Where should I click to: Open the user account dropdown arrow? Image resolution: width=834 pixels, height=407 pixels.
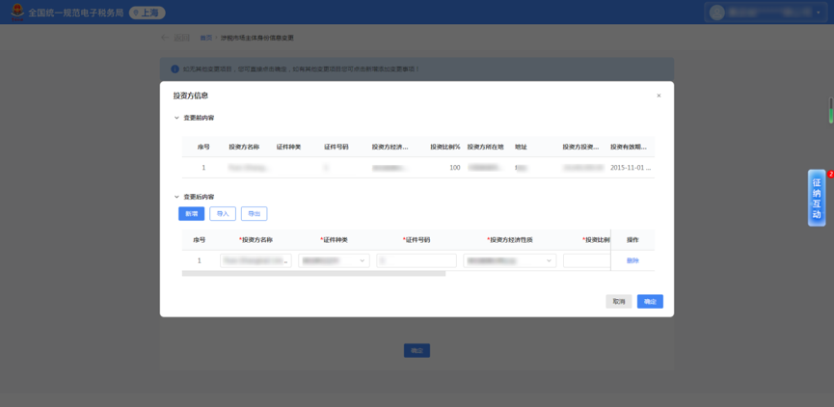[x=818, y=13]
